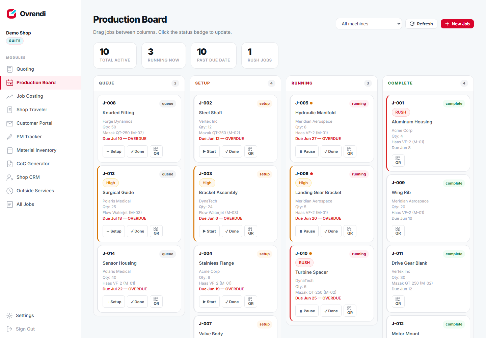Select the Past Due Date stat card
Screen dimensions: 486x338
(x=214, y=55)
